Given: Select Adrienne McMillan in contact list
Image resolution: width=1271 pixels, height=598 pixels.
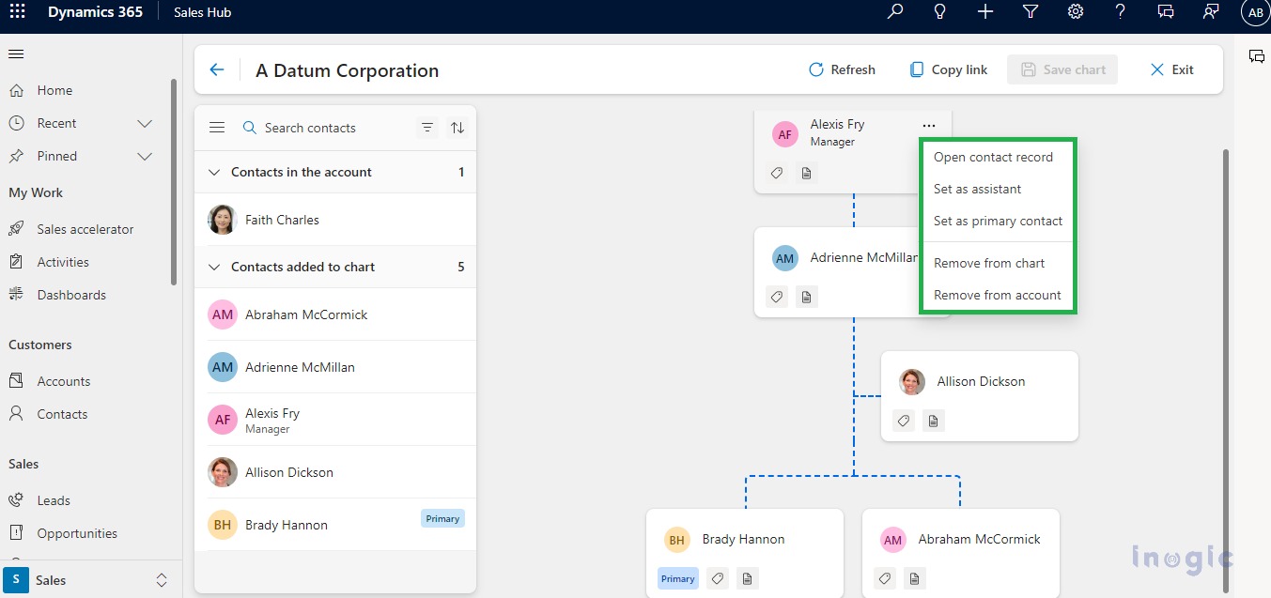Looking at the screenshot, I should [335, 367].
